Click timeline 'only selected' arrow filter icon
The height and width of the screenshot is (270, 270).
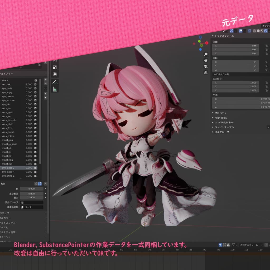click(x=220, y=245)
